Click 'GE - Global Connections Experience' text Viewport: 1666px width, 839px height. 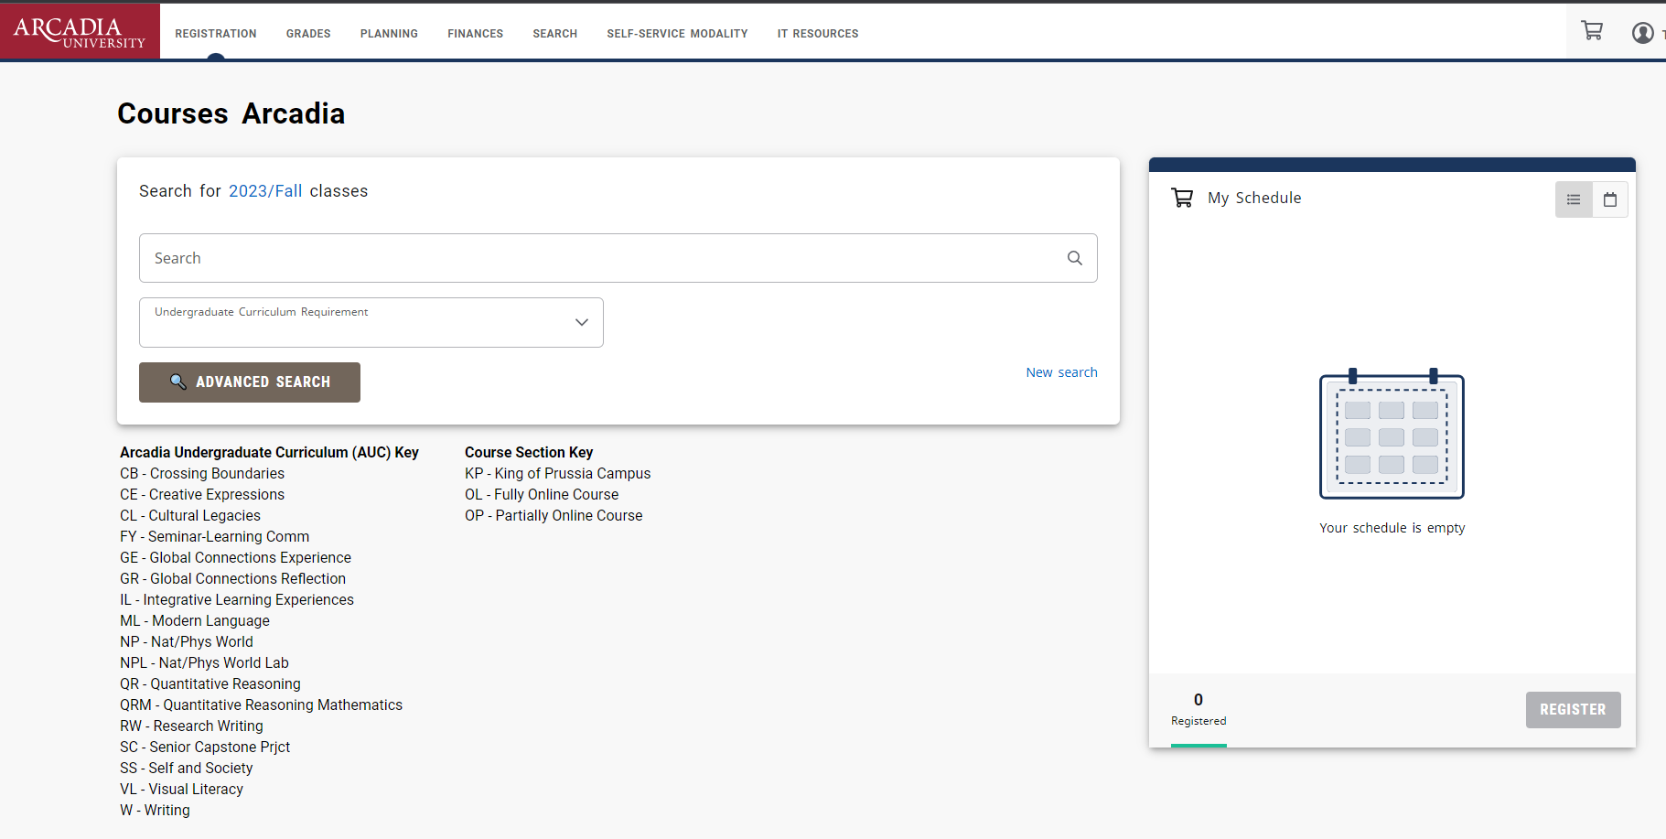coord(235,557)
